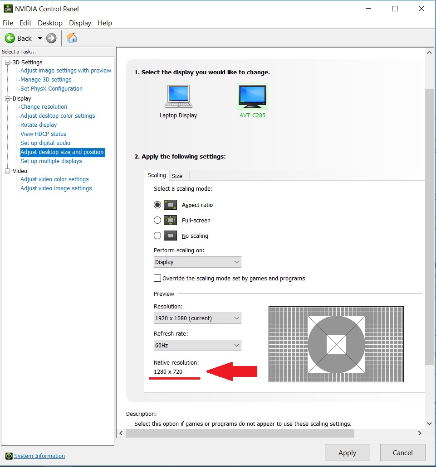
Task: Open the Help menu
Action: [x=105, y=23]
